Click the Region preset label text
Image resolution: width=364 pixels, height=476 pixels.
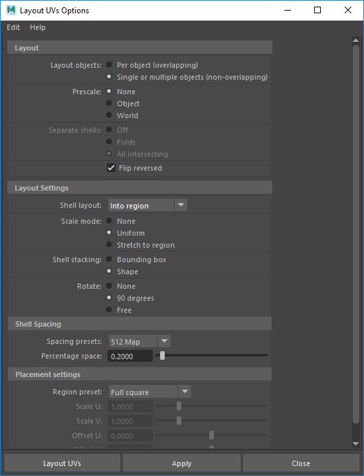click(x=77, y=392)
